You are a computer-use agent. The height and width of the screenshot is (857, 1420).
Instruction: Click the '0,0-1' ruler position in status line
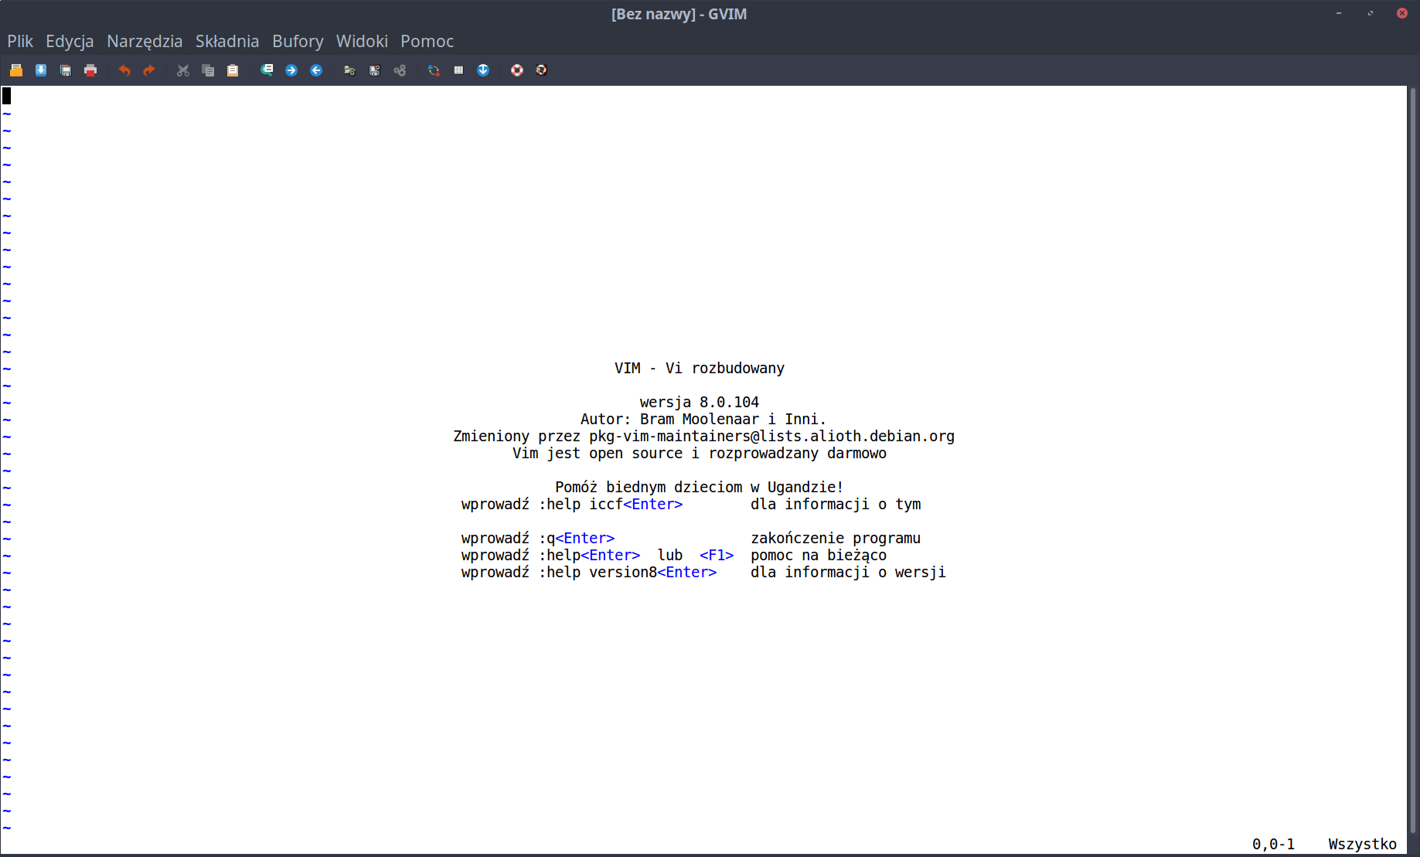1273,844
